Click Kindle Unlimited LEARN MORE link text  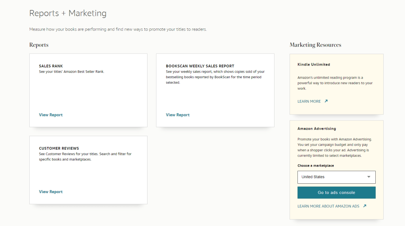[309, 102]
